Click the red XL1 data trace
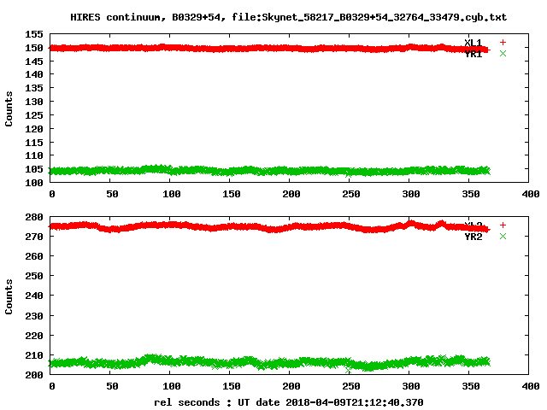 click(x=268, y=49)
